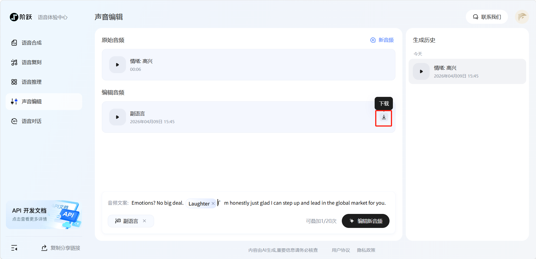This screenshot has width=536, height=259.
Task: Remove the 副语言 edit chip
Action: pos(144,221)
